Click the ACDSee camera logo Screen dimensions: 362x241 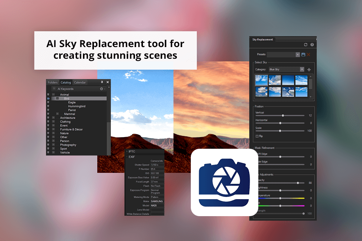224,182
